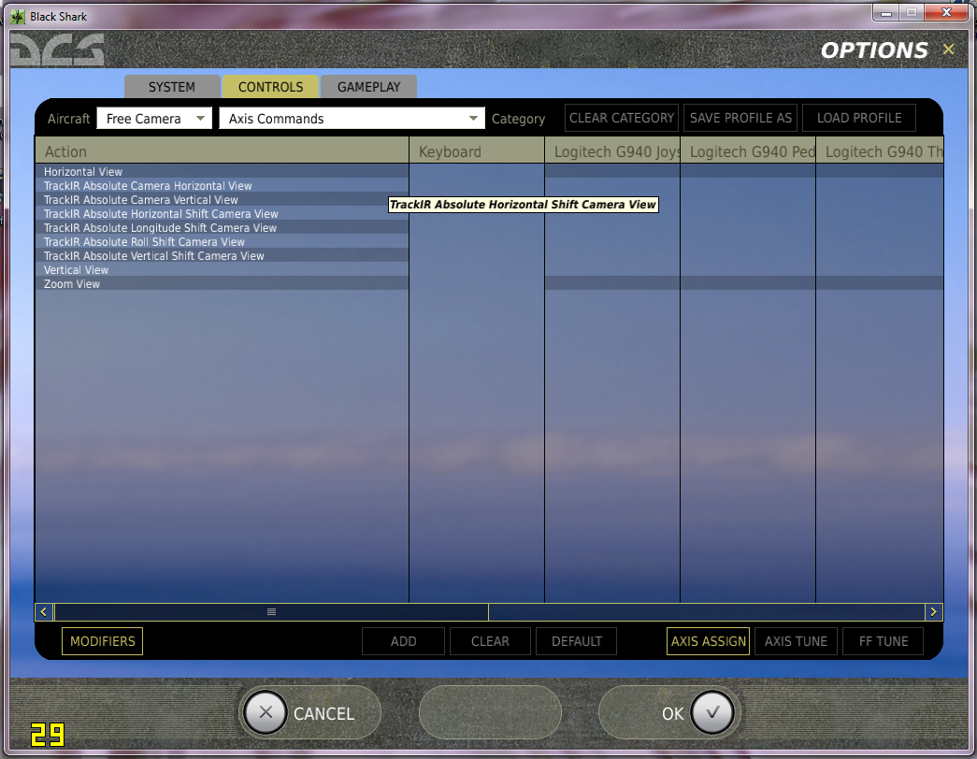Select TrackIR Absolute Horizontal Shift Camera View row
Screen dimensions: 977x759
(x=222, y=214)
